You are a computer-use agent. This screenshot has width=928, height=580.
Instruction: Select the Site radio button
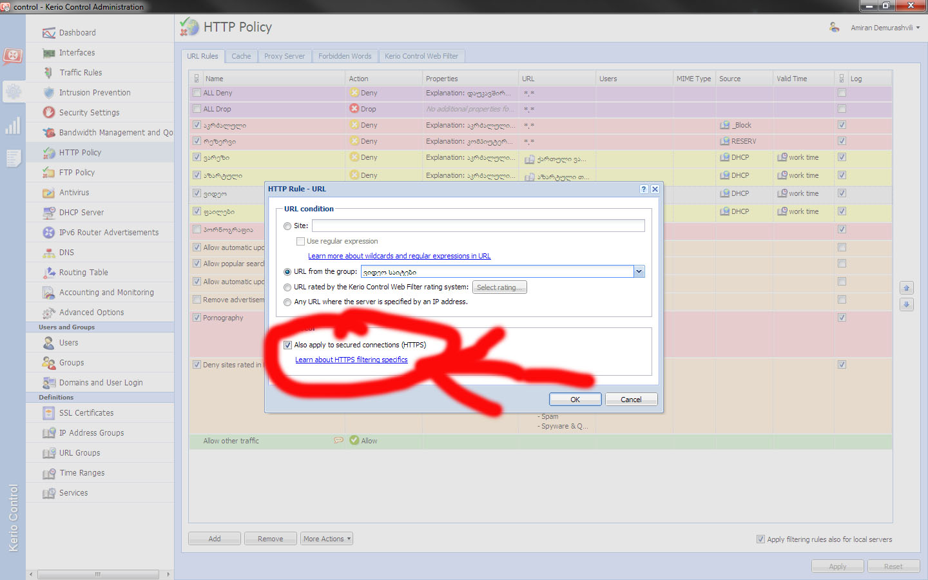(287, 226)
